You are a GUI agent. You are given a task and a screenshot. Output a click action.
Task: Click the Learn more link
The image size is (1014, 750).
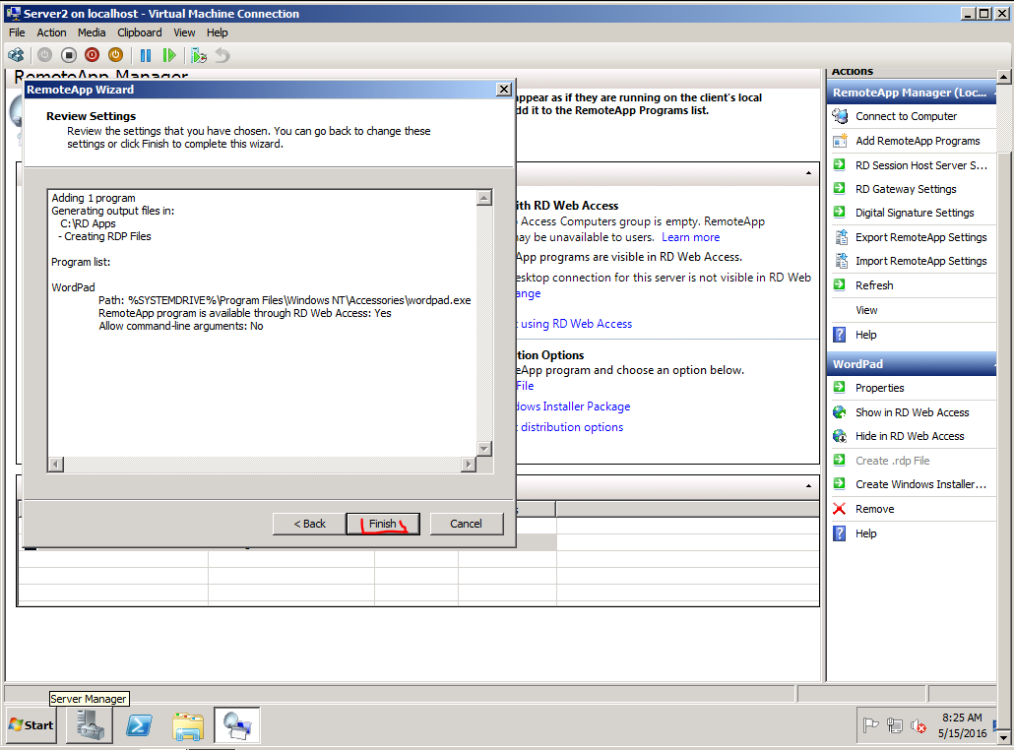(690, 237)
